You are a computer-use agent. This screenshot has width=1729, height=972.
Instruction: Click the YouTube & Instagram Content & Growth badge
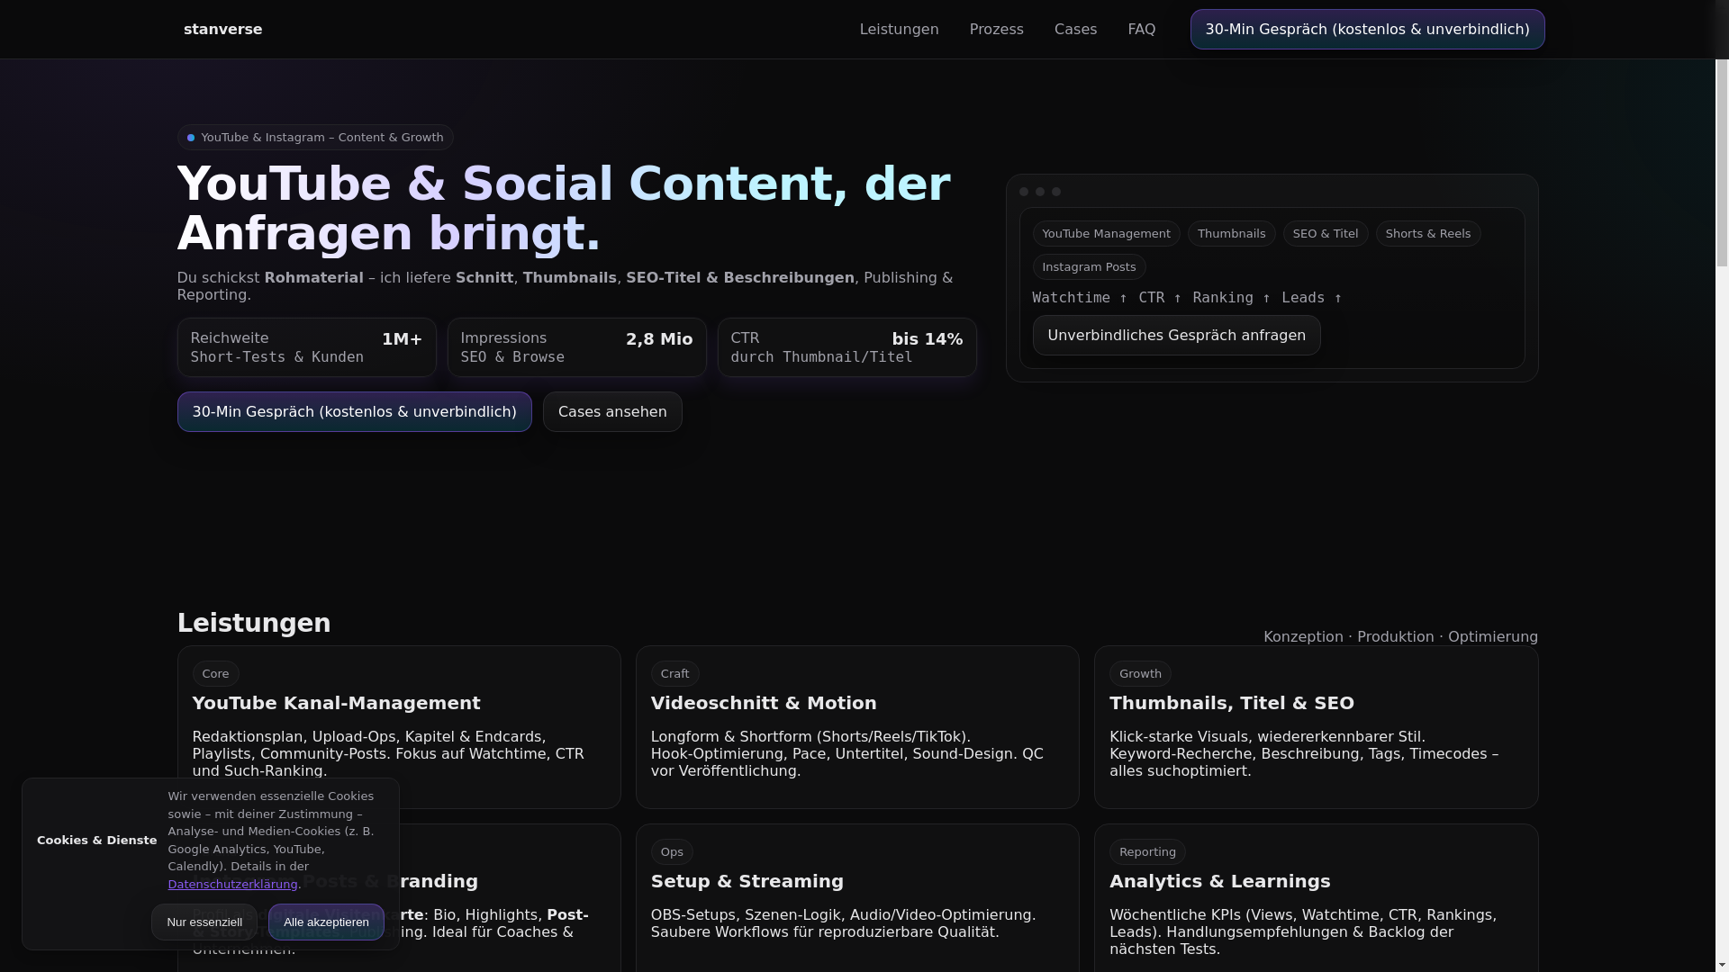[x=315, y=138]
